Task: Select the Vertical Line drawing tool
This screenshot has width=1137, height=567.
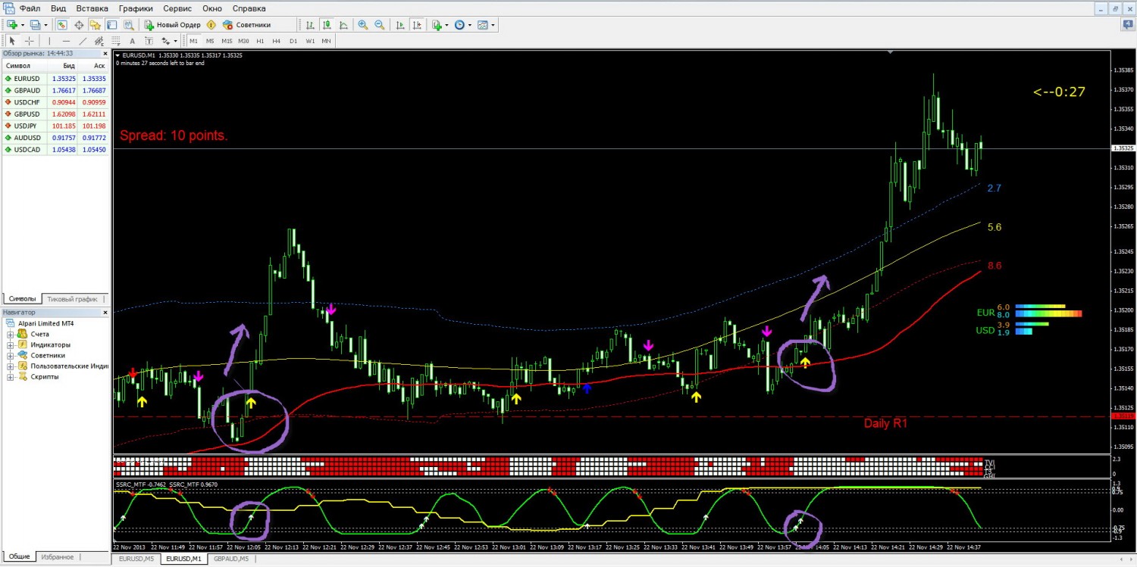Action: (49, 41)
